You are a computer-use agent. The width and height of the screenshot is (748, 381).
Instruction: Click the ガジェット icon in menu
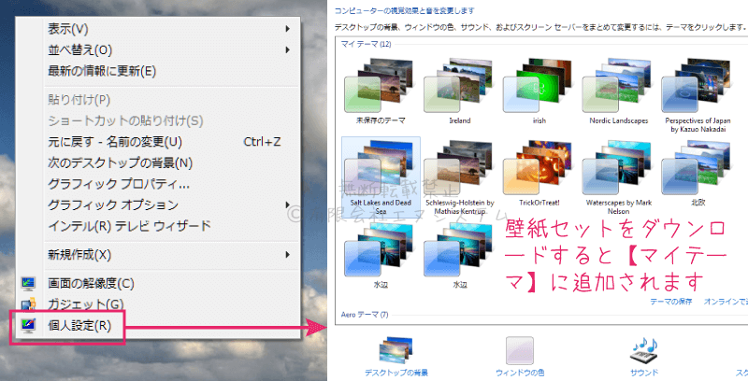click(28, 303)
